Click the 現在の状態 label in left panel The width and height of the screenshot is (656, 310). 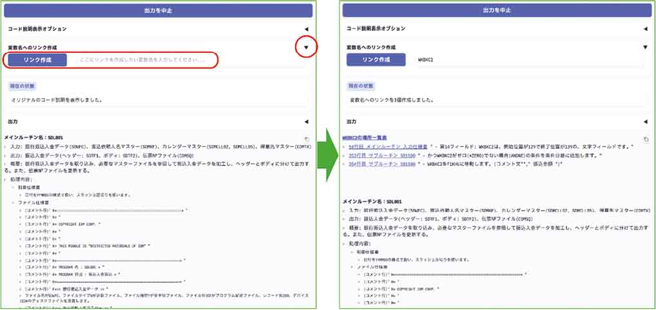pyautogui.click(x=22, y=86)
